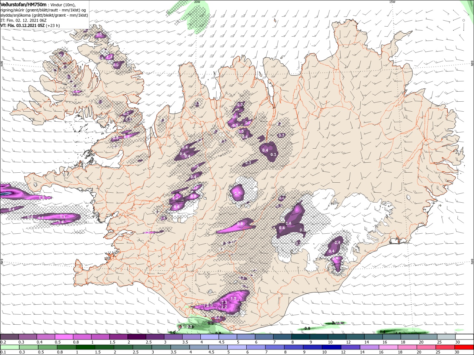Click the 'slydda/snjókoma' legend description line

pyautogui.click(x=44, y=15)
